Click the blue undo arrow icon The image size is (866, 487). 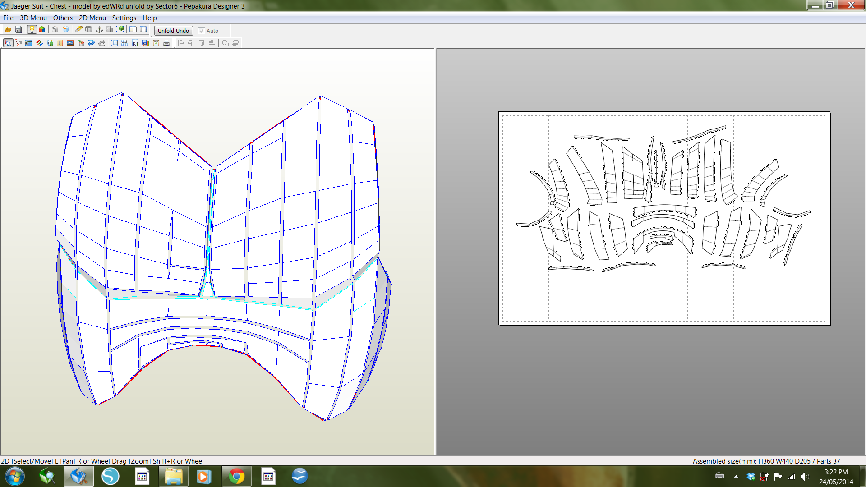pyautogui.click(x=91, y=43)
